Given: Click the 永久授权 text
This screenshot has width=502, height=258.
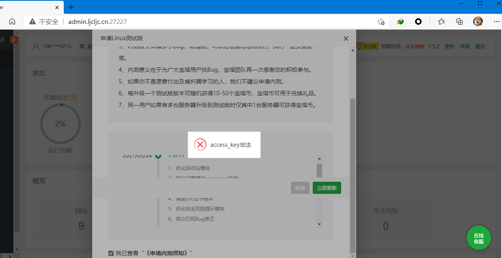Looking at the screenshot, I should pyautogui.click(x=415, y=47).
